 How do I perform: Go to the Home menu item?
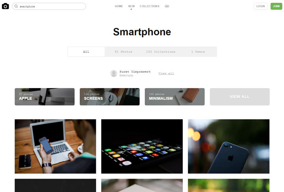click(119, 6)
